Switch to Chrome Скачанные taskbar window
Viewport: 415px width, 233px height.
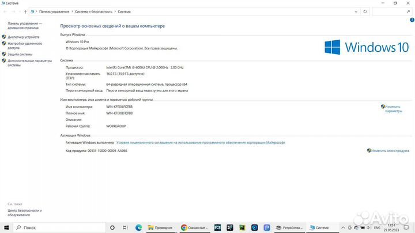[x=195, y=227]
